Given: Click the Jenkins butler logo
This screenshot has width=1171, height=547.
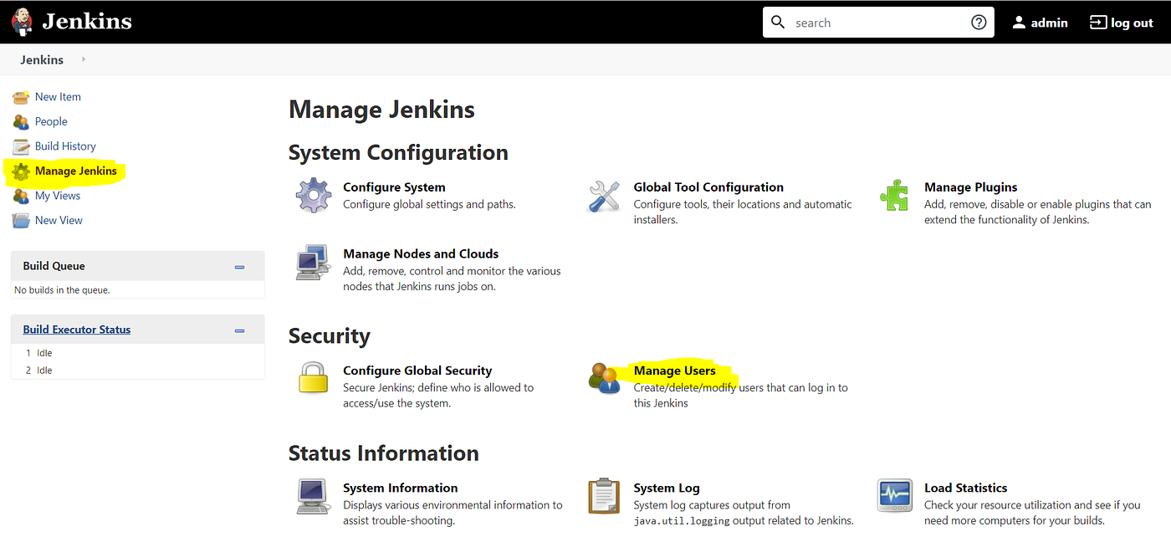Looking at the screenshot, I should pos(23,22).
